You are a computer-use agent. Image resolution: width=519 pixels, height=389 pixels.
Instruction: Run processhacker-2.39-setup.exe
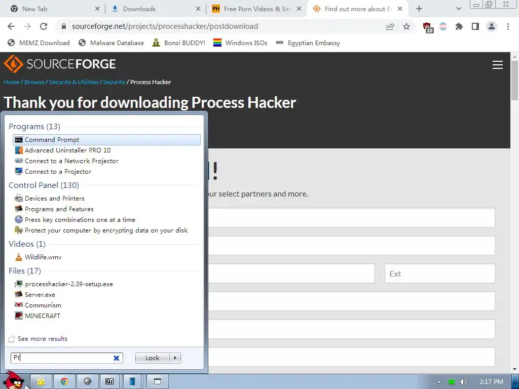[68, 284]
